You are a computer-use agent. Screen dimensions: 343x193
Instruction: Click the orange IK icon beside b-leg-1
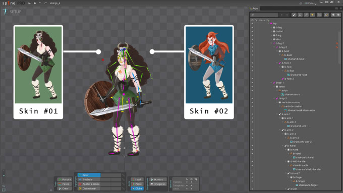click(337, 43)
